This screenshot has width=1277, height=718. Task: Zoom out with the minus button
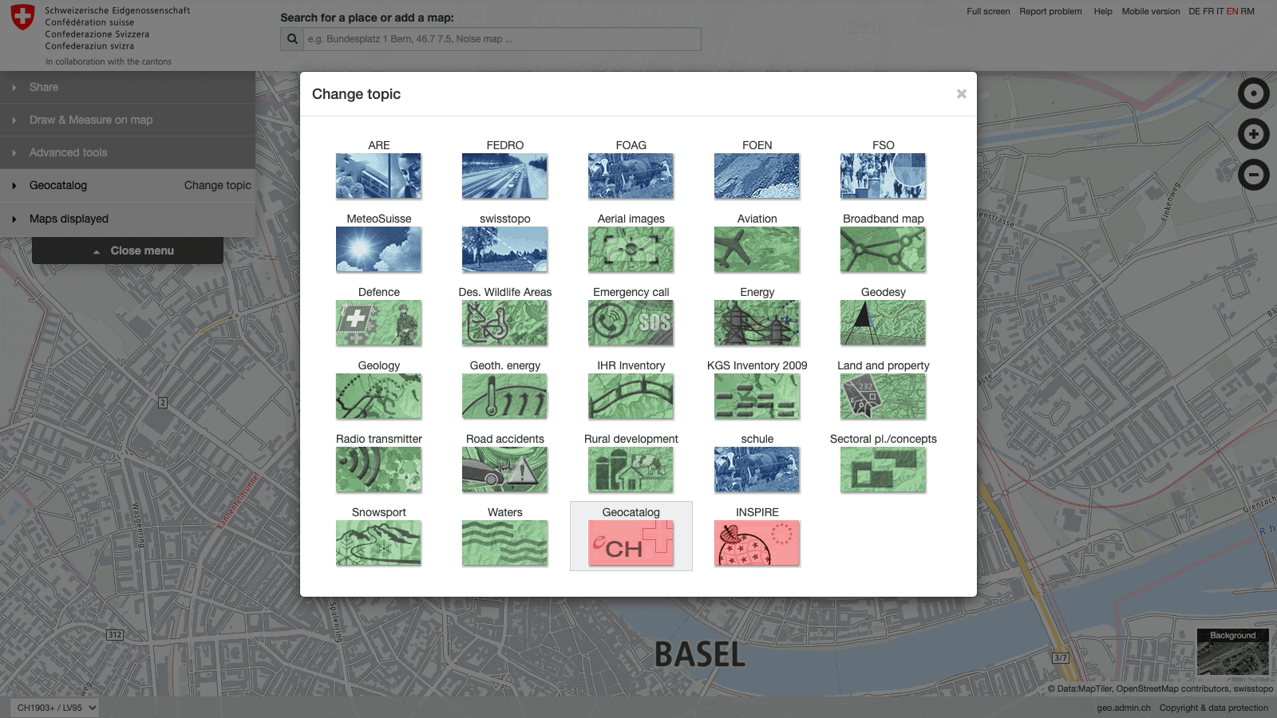pos(1254,174)
